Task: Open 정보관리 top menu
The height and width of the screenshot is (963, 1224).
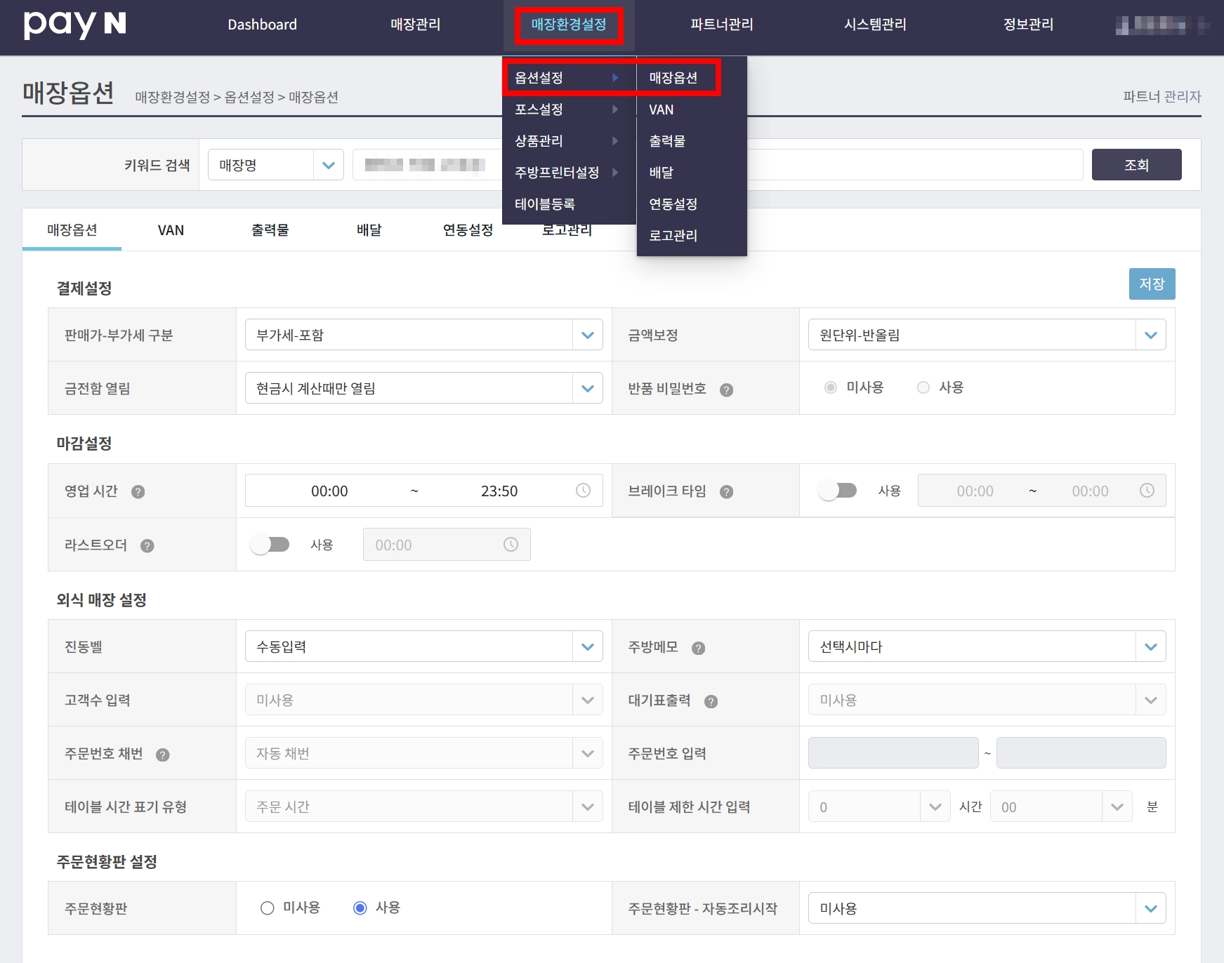Action: (1029, 25)
